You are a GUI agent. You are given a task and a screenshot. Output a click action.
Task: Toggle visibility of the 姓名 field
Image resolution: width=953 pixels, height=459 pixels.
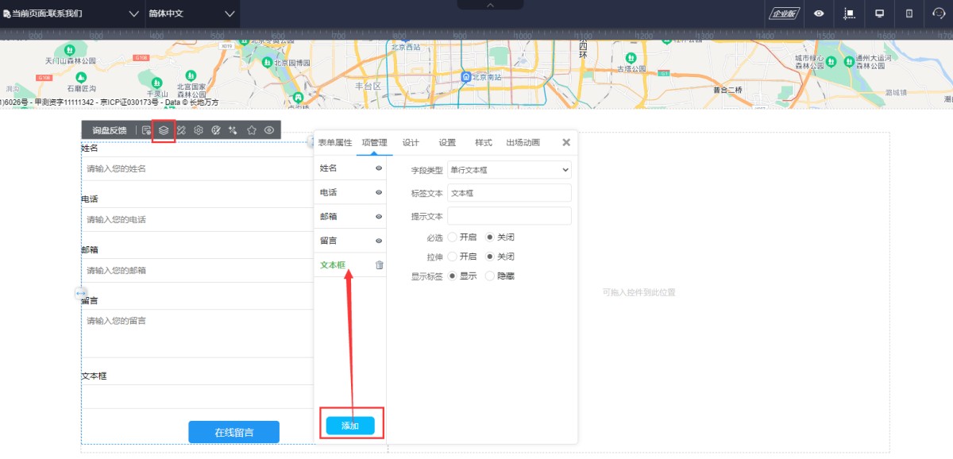(379, 168)
